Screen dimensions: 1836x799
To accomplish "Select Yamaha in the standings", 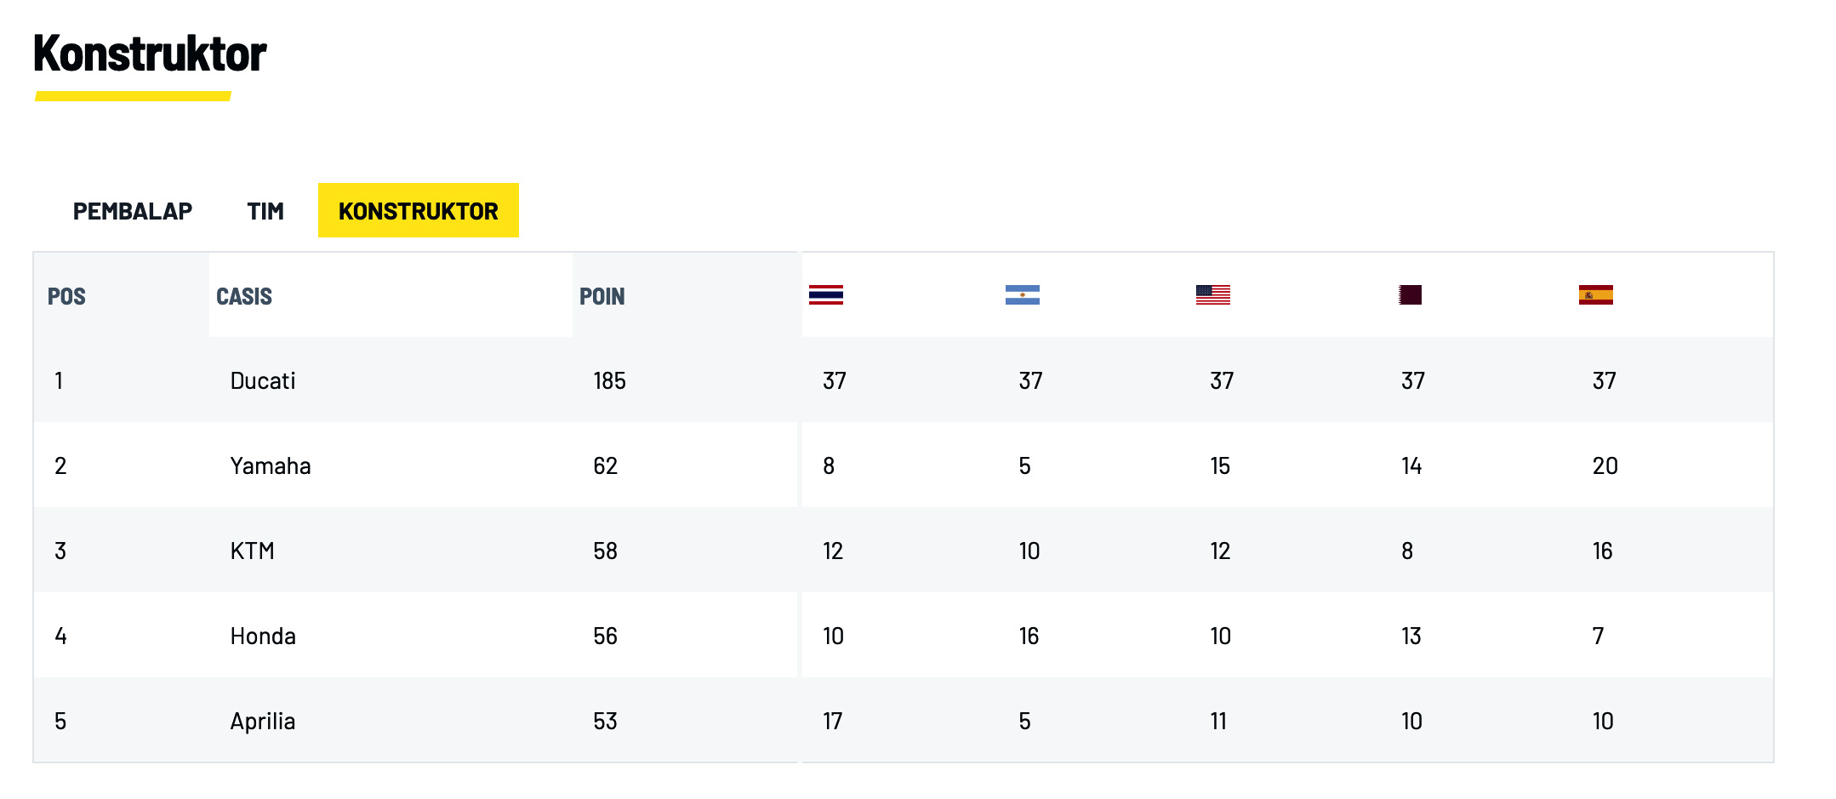I will pyautogui.click(x=271, y=465).
